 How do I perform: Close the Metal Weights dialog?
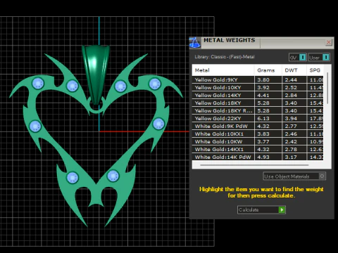[329, 42]
